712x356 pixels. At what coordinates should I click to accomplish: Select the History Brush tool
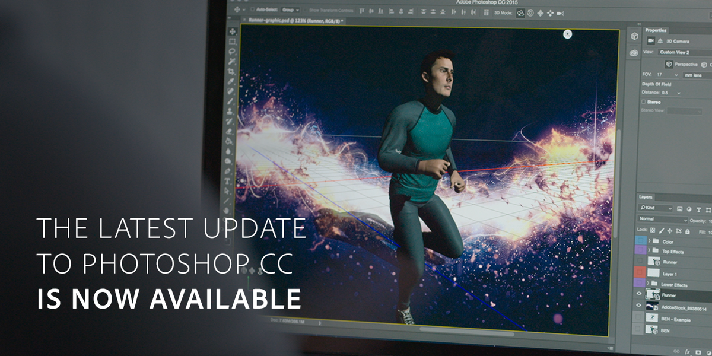(x=229, y=121)
